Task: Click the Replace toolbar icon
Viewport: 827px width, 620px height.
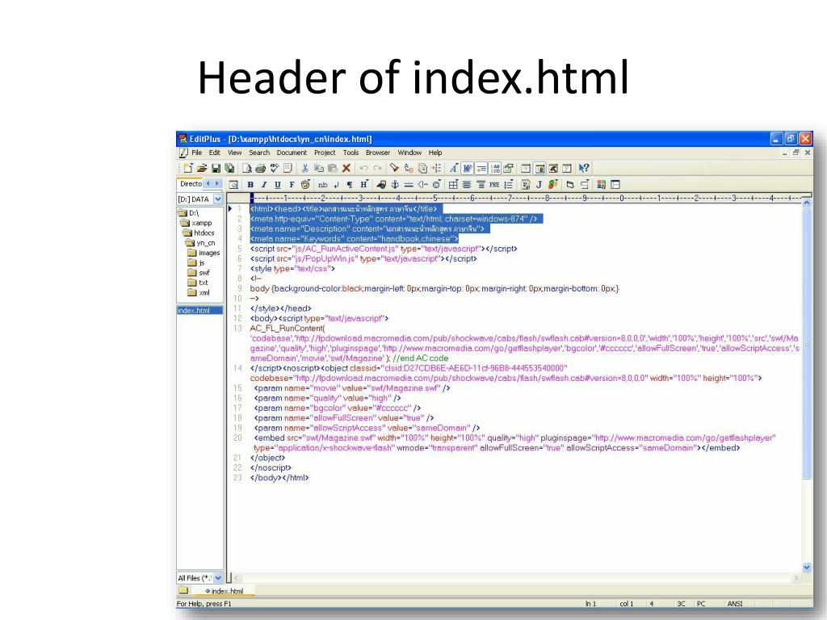Action: 409,168
